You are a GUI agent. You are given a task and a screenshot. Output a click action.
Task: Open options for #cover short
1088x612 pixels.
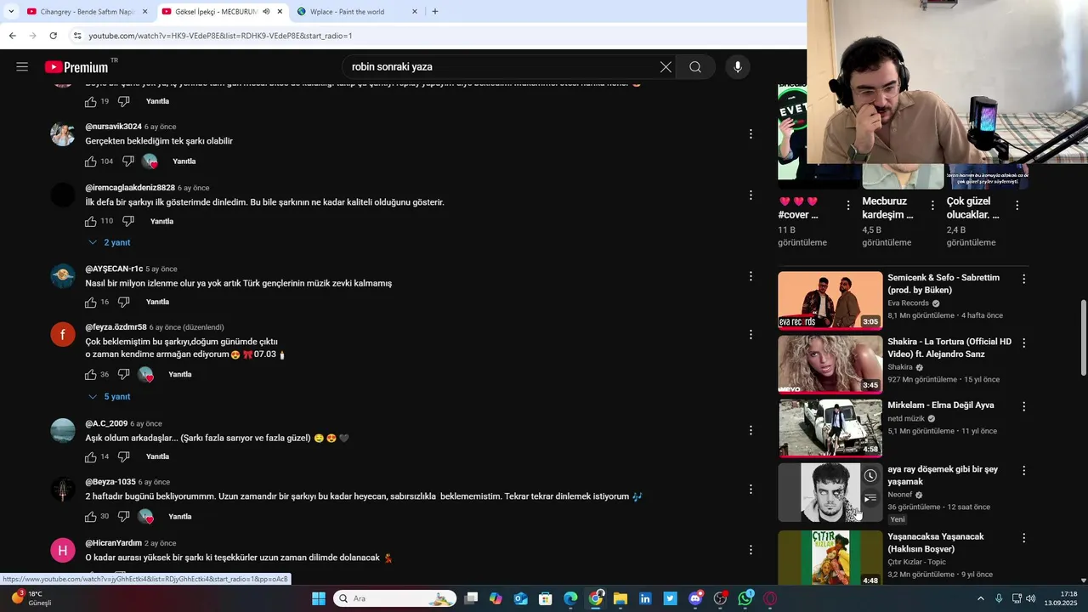coord(848,205)
